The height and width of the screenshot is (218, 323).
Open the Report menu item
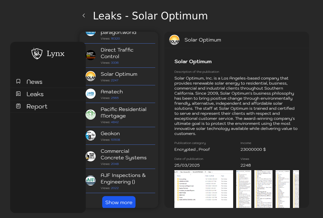coord(48,106)
